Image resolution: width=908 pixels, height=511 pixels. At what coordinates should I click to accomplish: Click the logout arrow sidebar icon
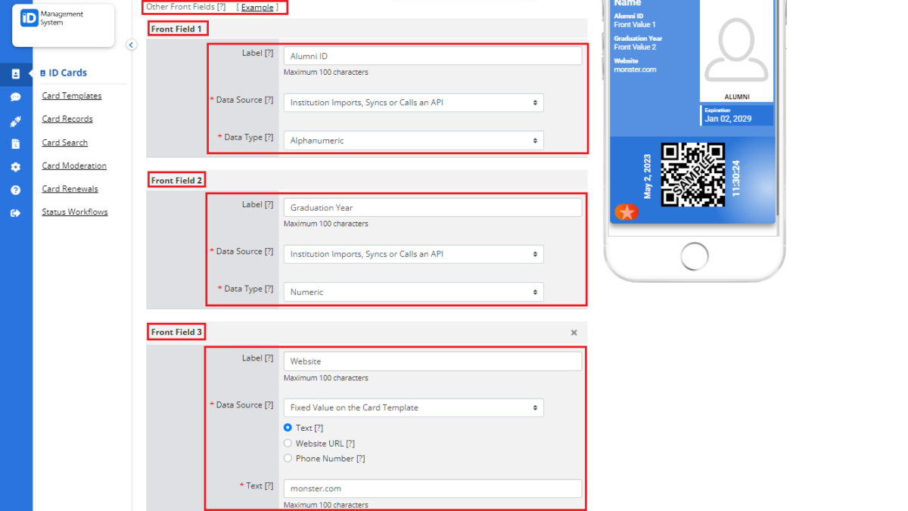click(15, 213)
